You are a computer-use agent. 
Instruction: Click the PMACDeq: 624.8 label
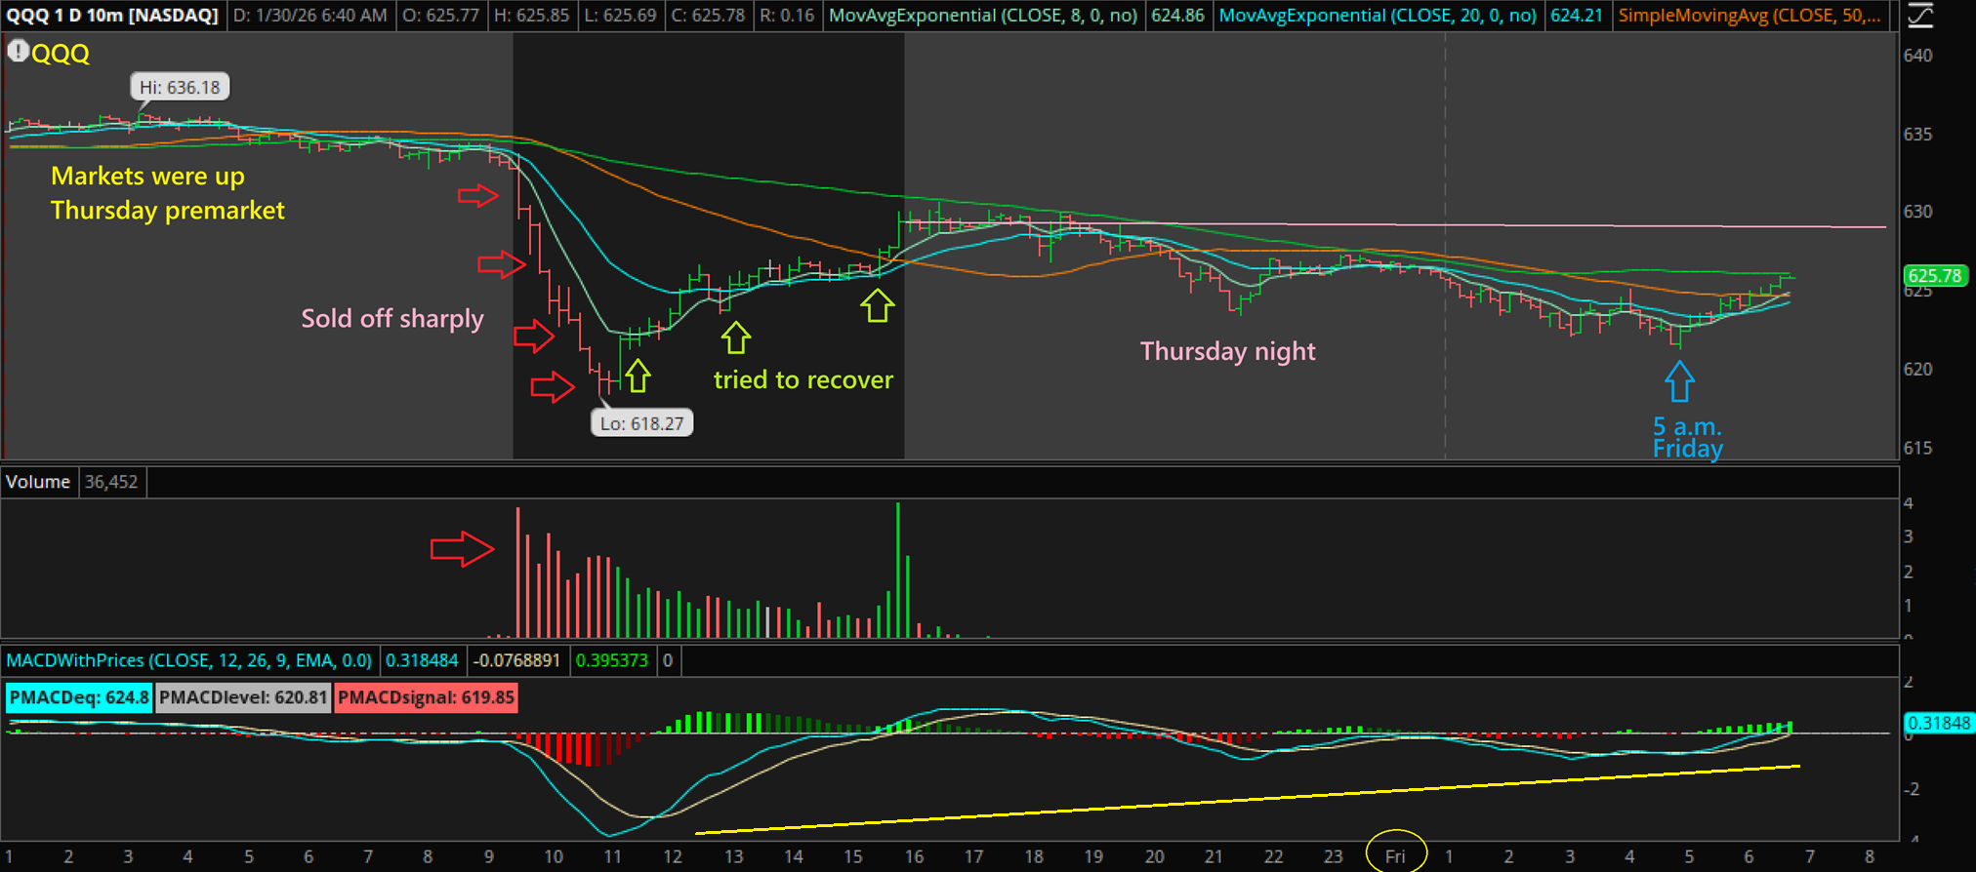pos(78,697)
